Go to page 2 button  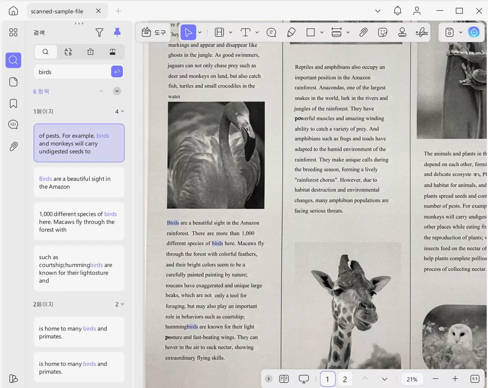[345, 379]
